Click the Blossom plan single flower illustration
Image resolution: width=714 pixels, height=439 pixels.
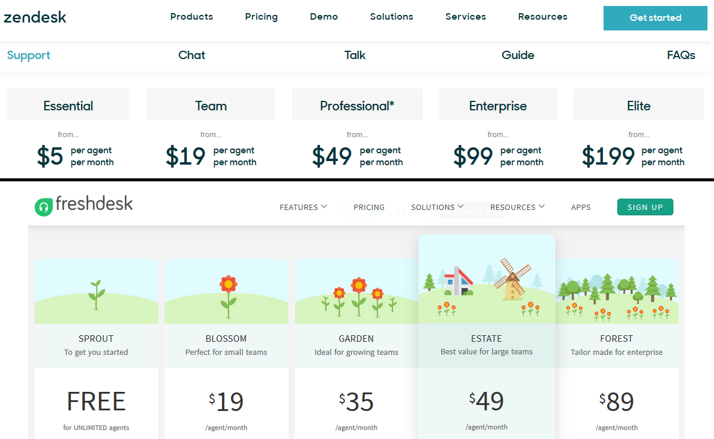click(x=228, y=296)
